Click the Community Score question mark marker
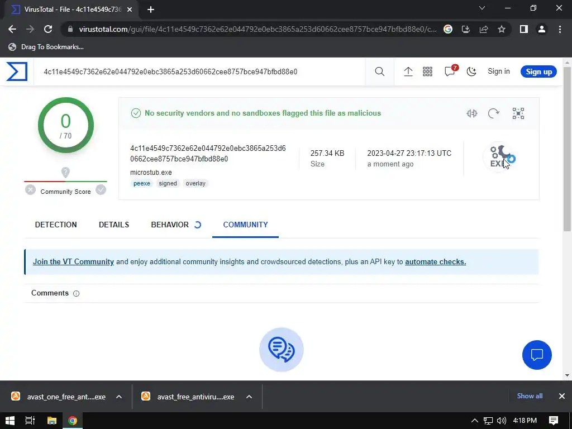The width and height of the screenshot is (572, 429). coord(65,172)
